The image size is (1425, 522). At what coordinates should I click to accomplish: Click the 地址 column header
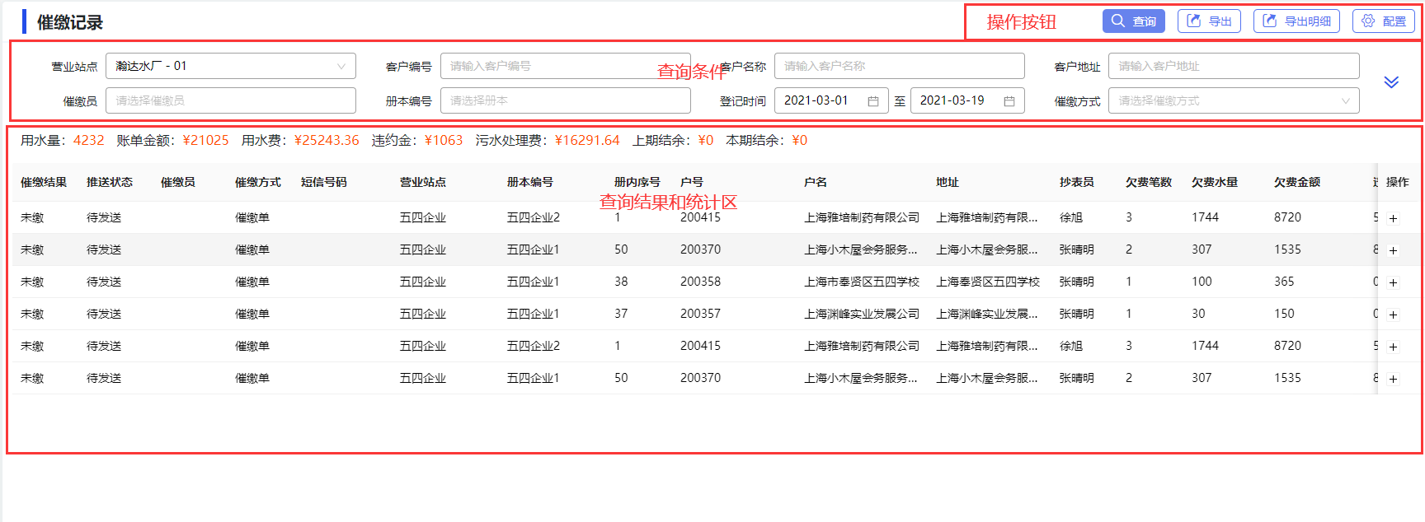tap(948, 182)
